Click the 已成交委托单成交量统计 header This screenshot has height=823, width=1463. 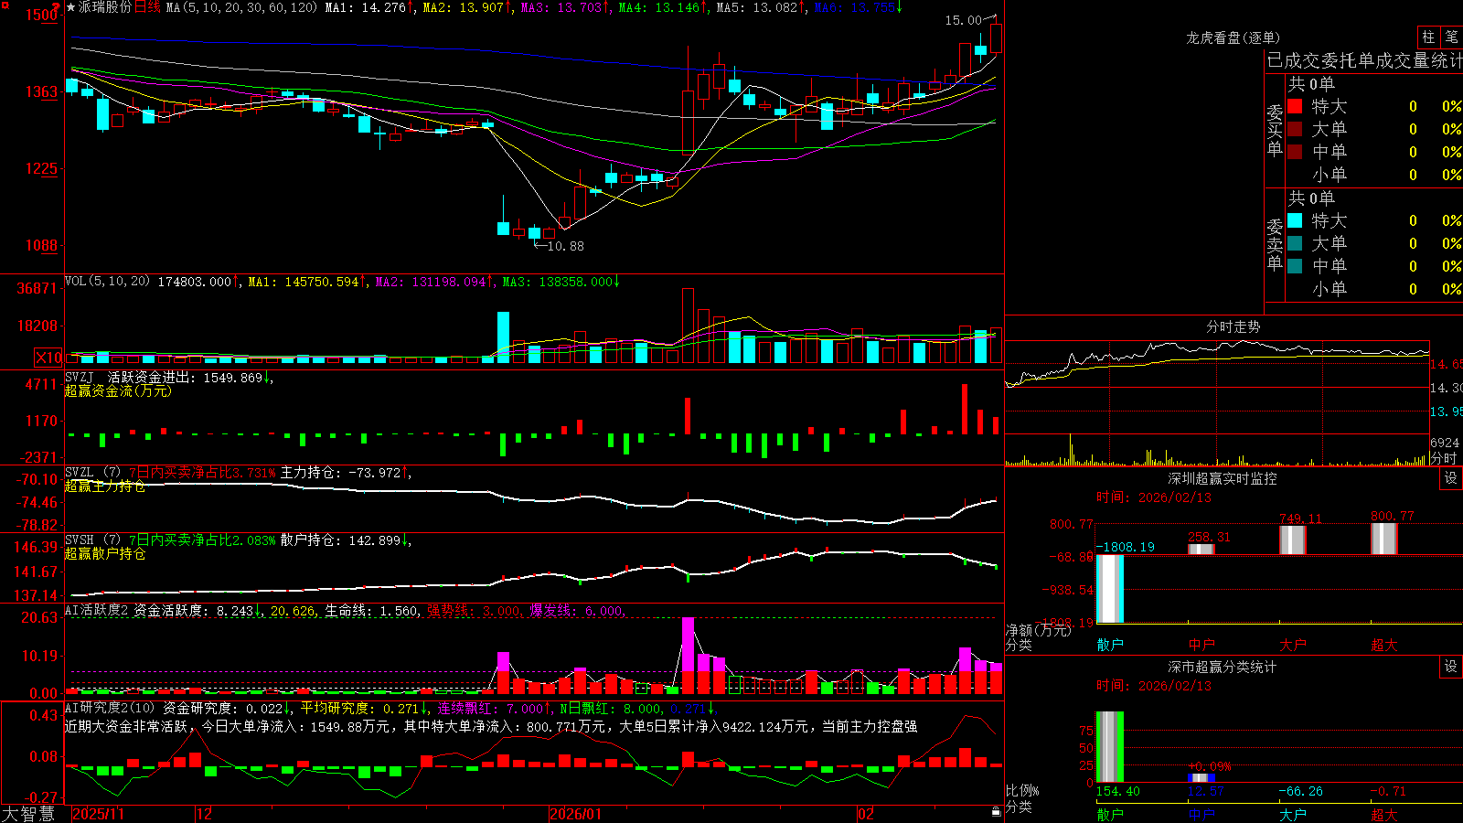point(1364,60)
